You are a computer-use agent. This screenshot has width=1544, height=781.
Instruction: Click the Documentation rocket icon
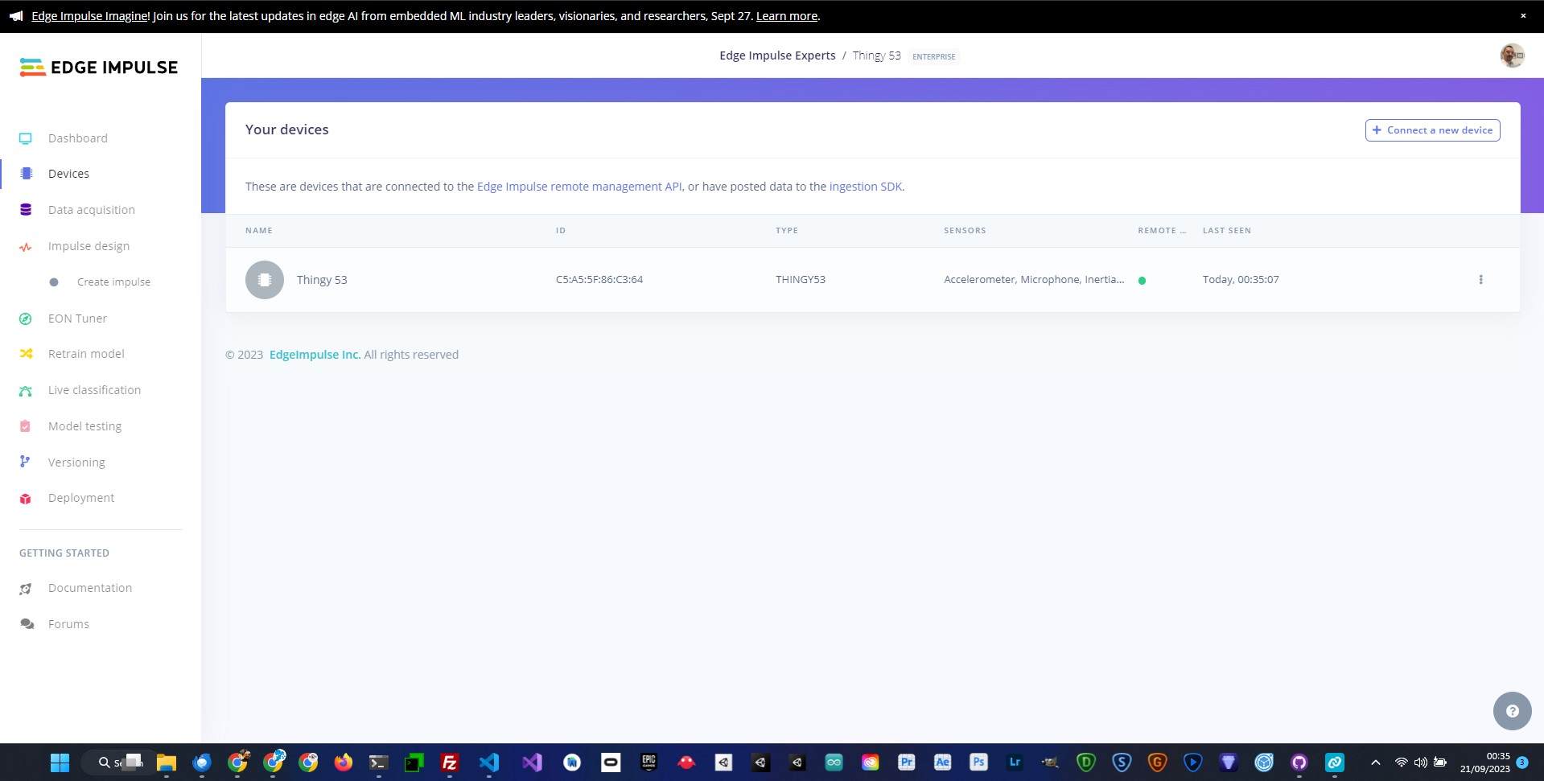(26, 589)
